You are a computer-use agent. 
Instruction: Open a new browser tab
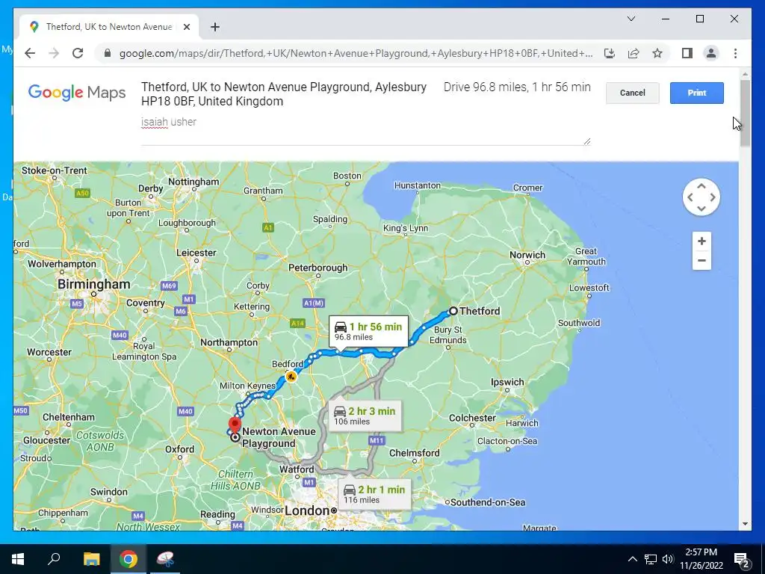click(214, 27)
